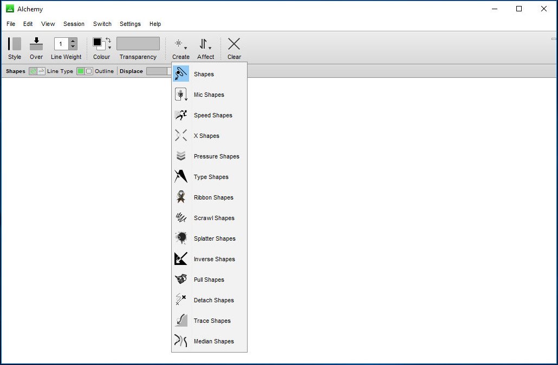Screen dimensions: 558x365
Task: Select Median Shapes from the Create menu
Action: click(209, 341)
